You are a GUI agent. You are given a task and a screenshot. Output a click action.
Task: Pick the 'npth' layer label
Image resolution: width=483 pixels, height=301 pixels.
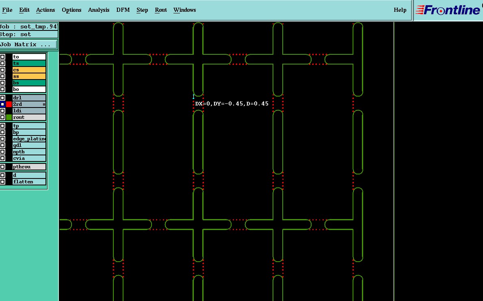pos(29,152)
